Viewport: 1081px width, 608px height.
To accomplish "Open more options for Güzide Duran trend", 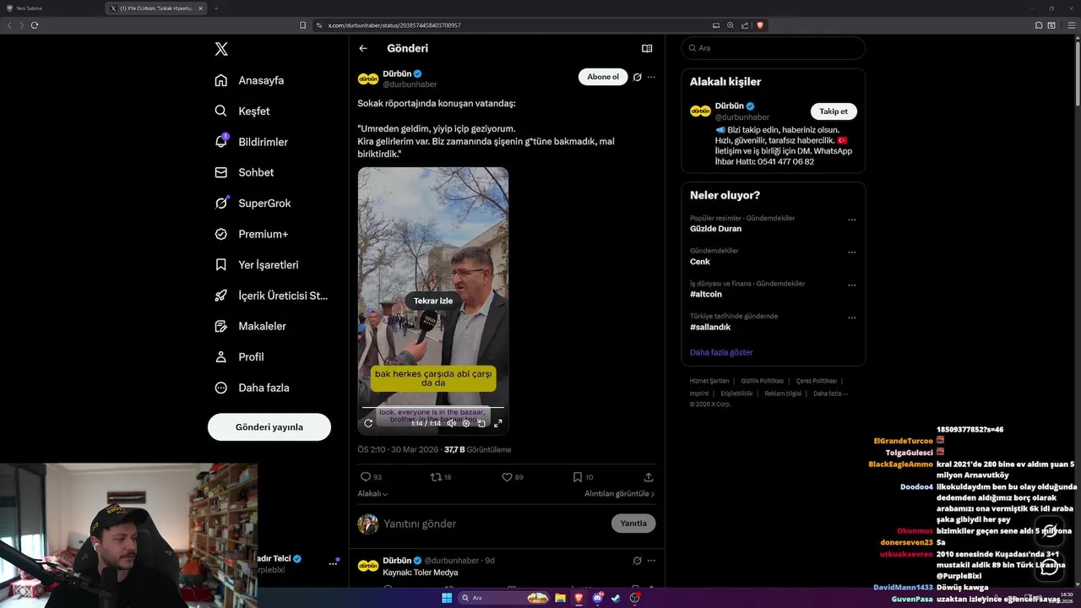I will 851,220.
